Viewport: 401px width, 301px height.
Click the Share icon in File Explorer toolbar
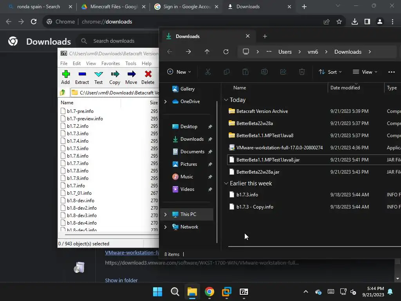coord(283,72)
